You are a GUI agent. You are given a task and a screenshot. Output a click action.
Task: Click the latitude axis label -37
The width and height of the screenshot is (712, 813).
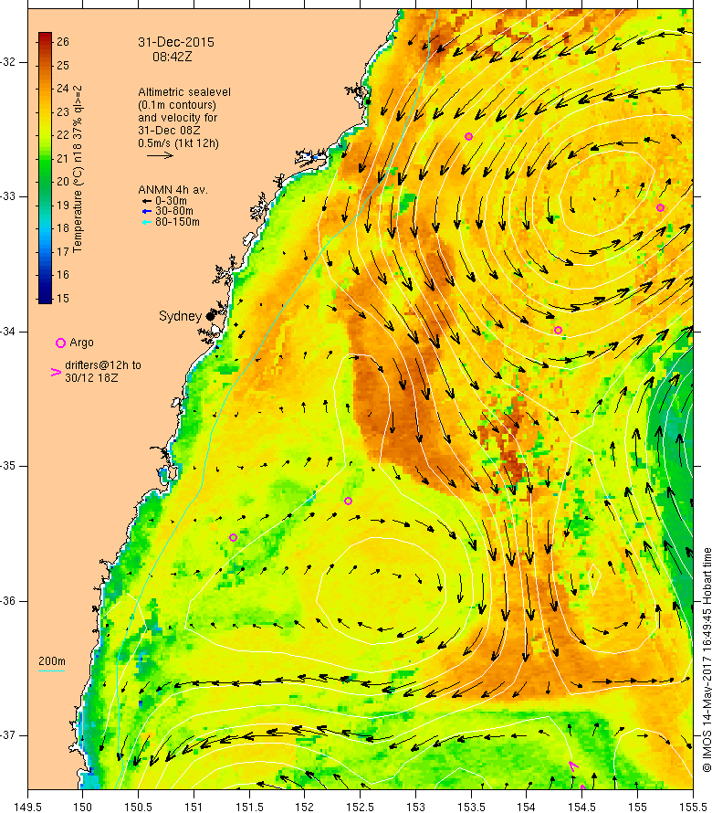(x=8, y=735)
